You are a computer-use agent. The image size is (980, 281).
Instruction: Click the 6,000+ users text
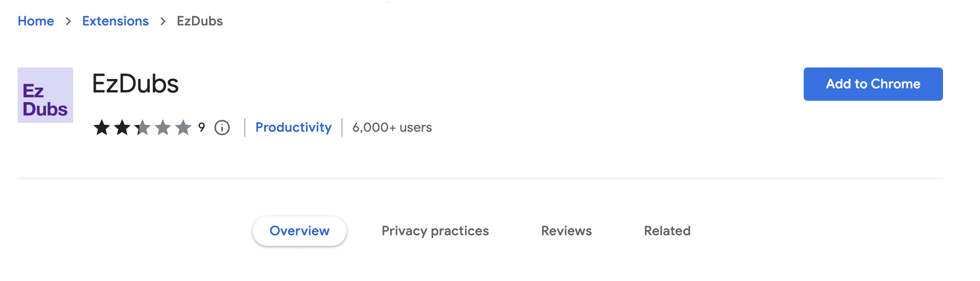click(x=392, y=128)
